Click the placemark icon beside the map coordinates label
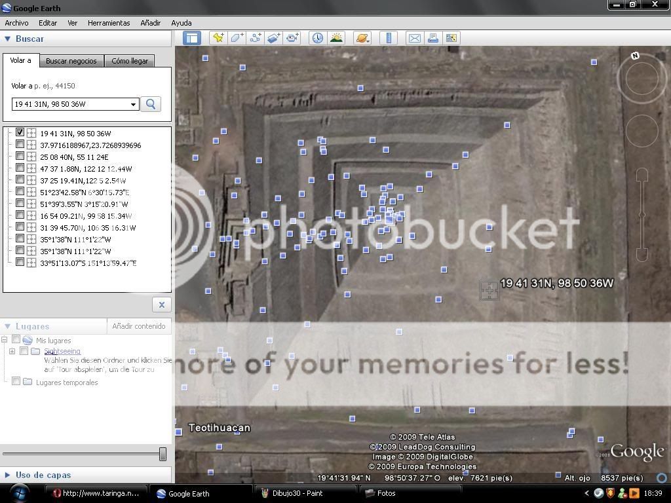671x503 pixels. tap(489, 290)
